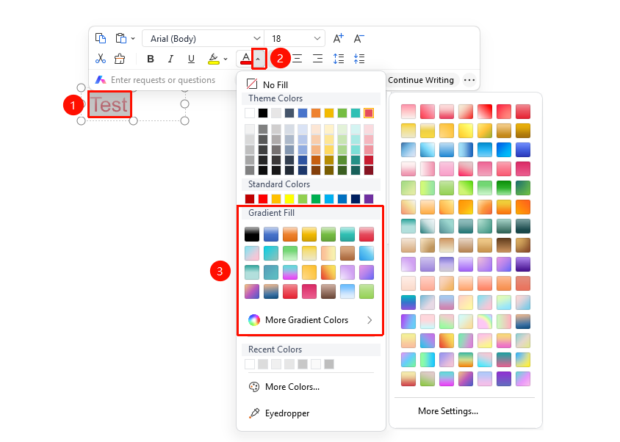Click the Paste clipboard icon
The width and height of the screenshot is (620, 442).
point(120,38)
